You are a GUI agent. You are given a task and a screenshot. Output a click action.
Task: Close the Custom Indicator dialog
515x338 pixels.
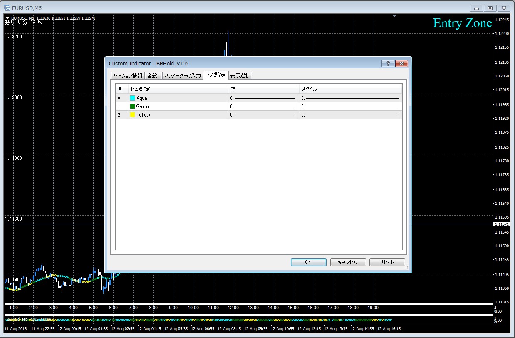(401, 63)
